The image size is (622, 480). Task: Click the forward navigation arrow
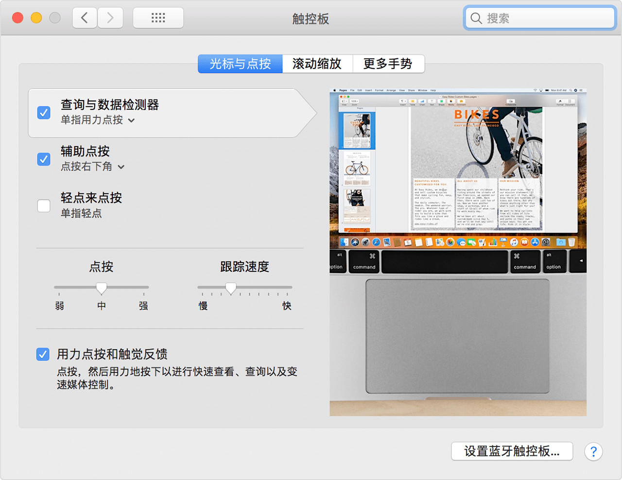click(110, 17)
